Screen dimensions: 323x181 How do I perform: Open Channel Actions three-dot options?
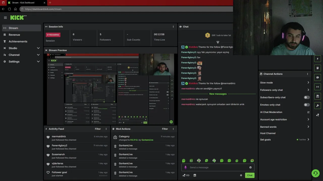point(307,74)
